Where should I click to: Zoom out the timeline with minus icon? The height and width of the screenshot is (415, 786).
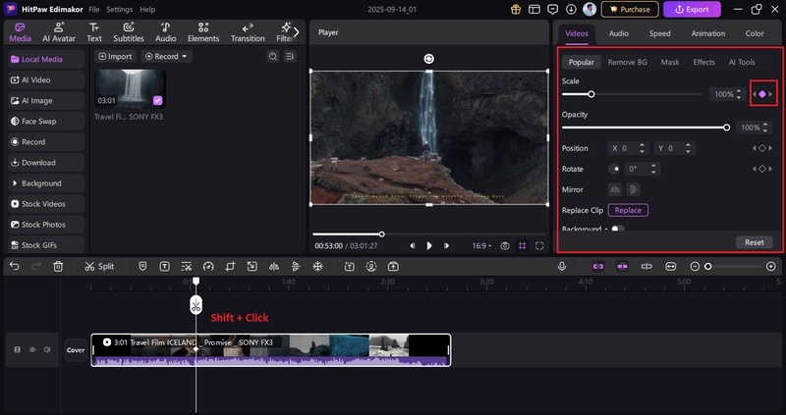click(x=695, y=266)
